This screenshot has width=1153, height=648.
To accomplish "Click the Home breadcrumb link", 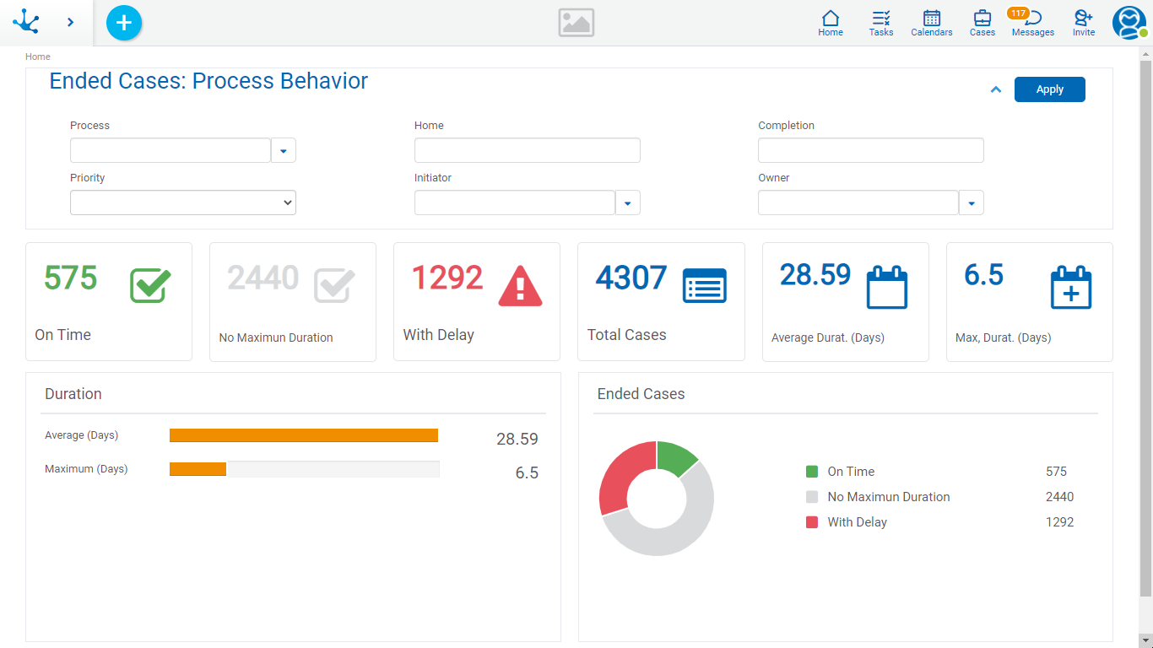I will pyautogui.click(x=38, y=57).
